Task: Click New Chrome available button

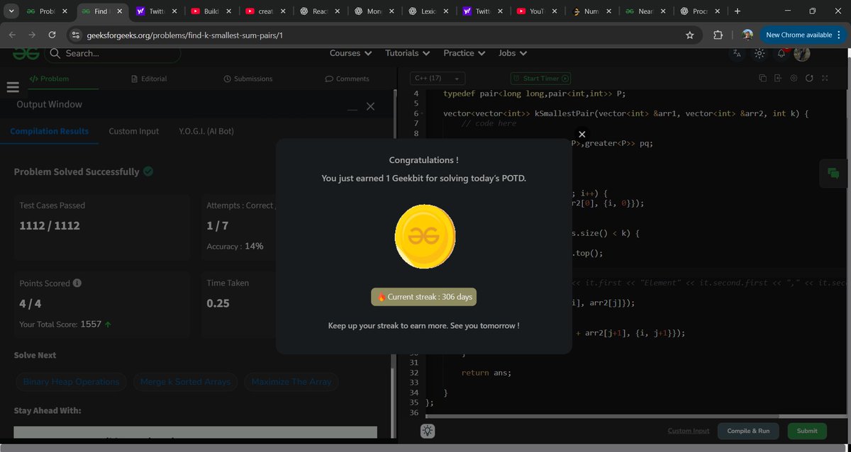Action: tap(803, 35)
